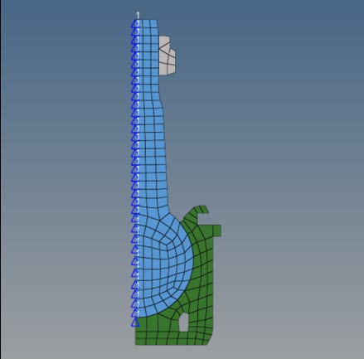Pick the constraint triangle beside green base
This screenshot has height=359, width=364.
[x=135, y=323]
